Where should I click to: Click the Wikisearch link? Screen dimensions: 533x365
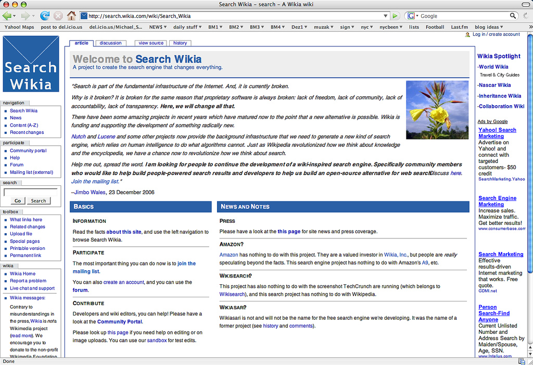pos(232,294)
